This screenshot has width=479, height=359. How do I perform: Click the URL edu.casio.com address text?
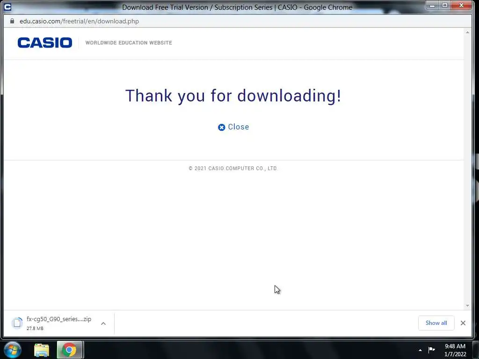coord(79,21)
